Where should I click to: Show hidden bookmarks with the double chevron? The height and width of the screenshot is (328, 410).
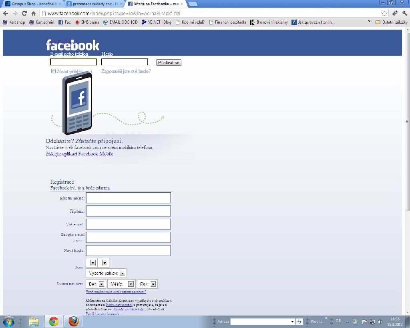(369, 21)
